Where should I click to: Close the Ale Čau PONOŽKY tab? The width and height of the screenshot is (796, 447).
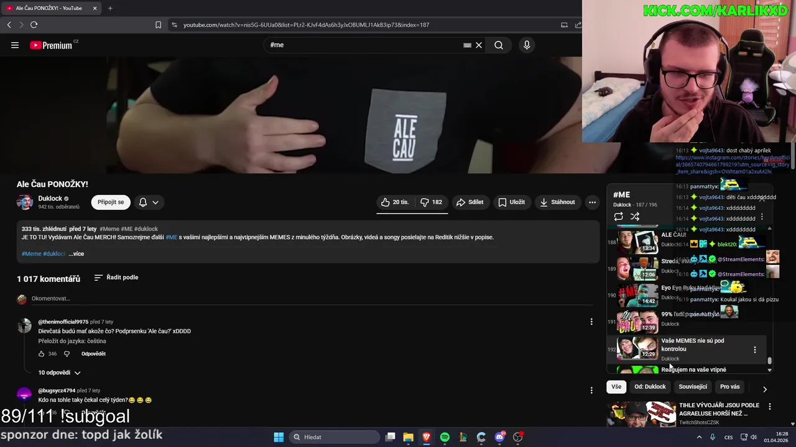pyautogui.click(x=95, y=8)
